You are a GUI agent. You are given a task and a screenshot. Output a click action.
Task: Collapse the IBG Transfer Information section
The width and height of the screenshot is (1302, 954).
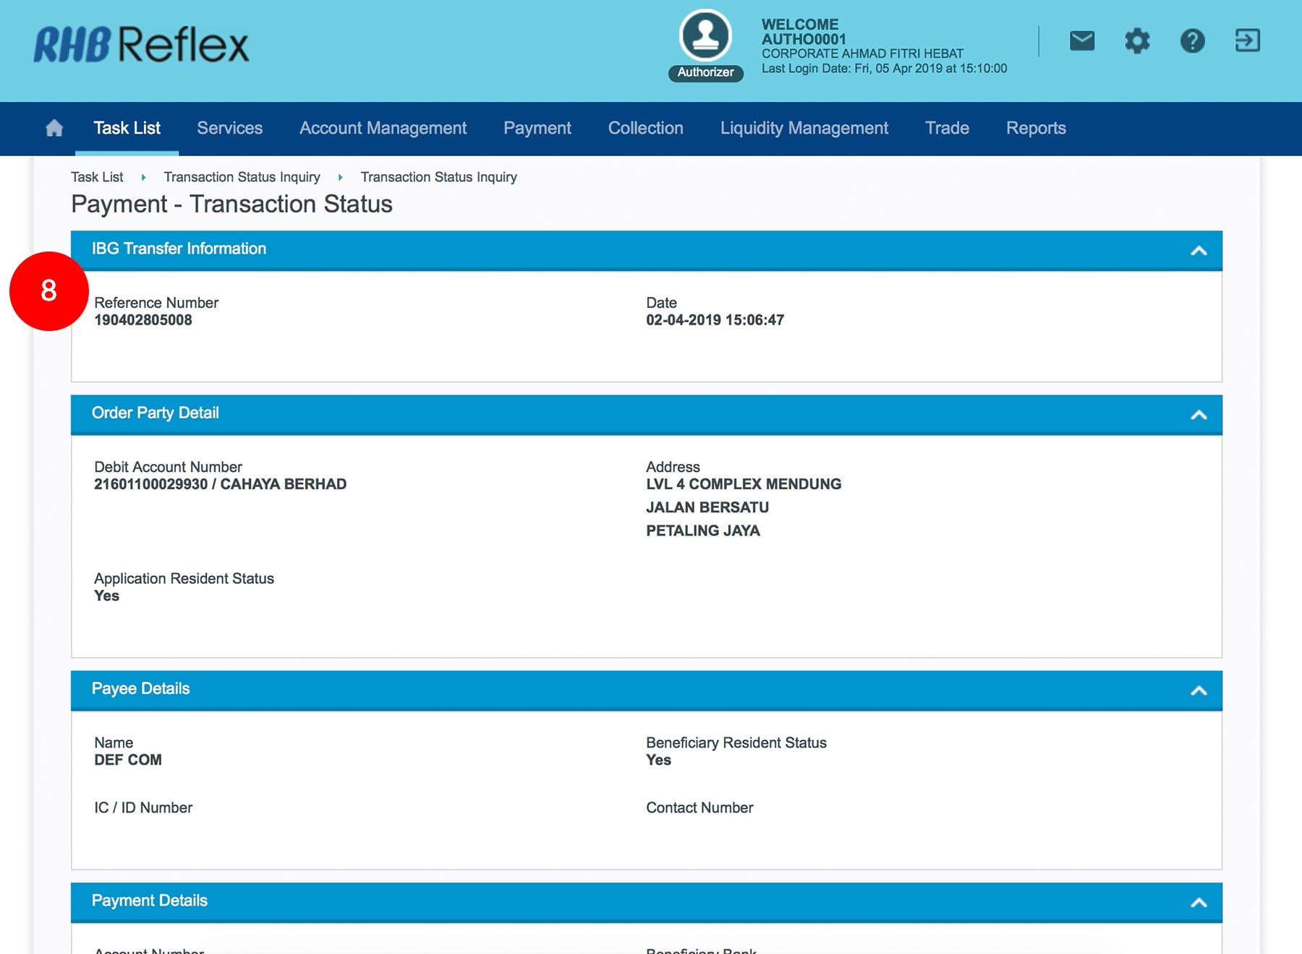1198,250
